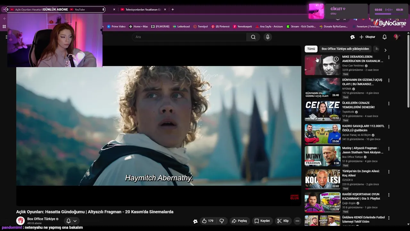
Task: Open ÜLKELERİN CENAZE YEMEKLERİNİ DENEDİK title
Action: (358, 105)
